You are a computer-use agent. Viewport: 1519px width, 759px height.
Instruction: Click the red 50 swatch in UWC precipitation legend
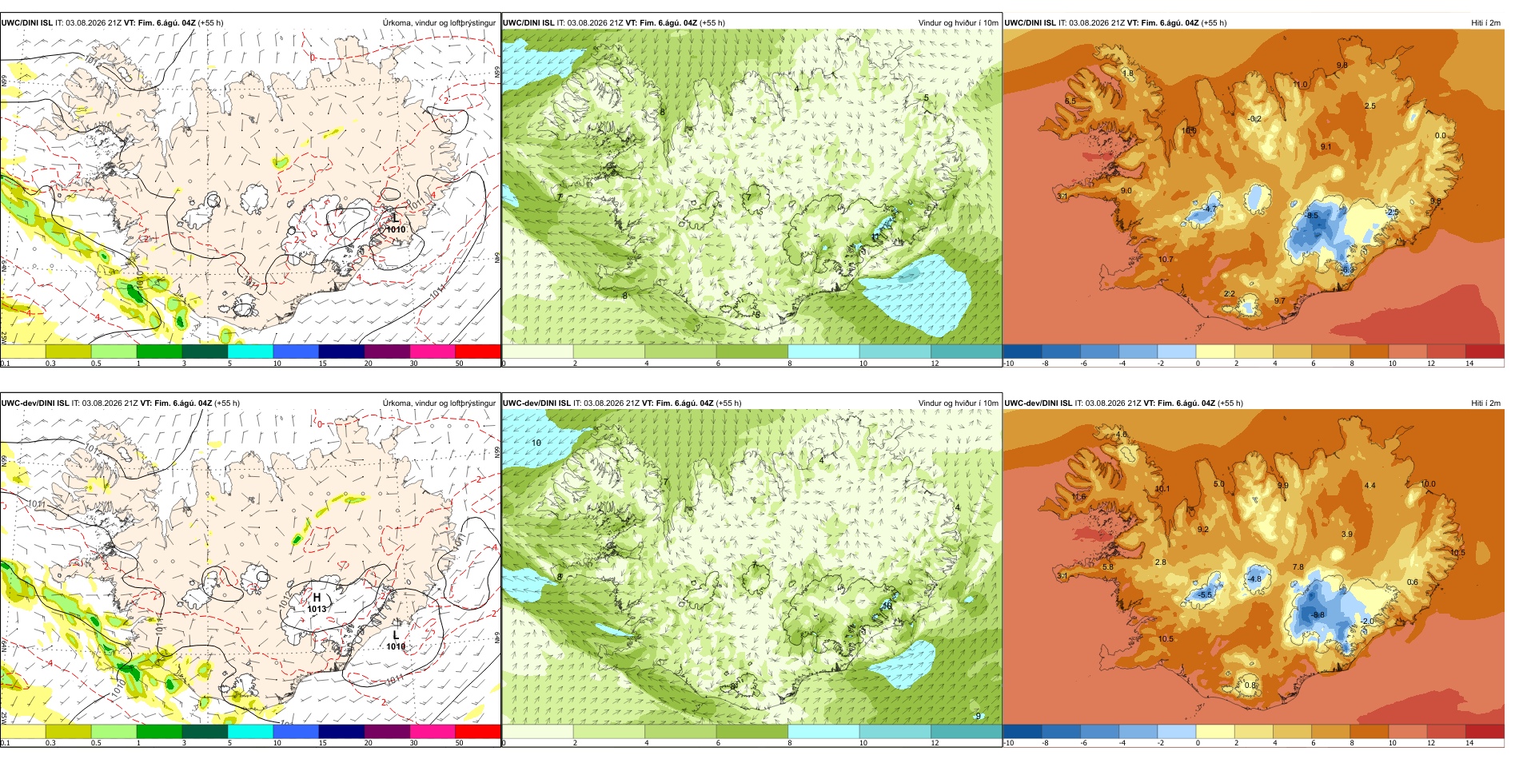click(x=477, y=351)
